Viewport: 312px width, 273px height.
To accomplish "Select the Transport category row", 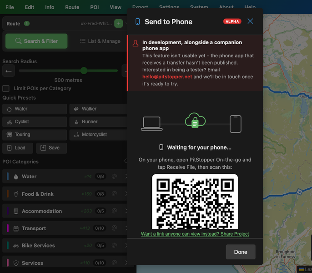I will 65,228.
